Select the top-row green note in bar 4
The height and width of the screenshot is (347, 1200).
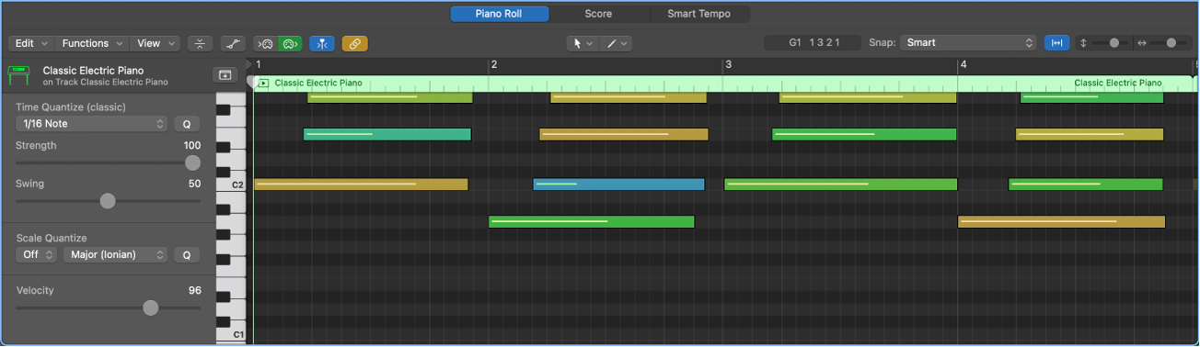click(1092, 97)
